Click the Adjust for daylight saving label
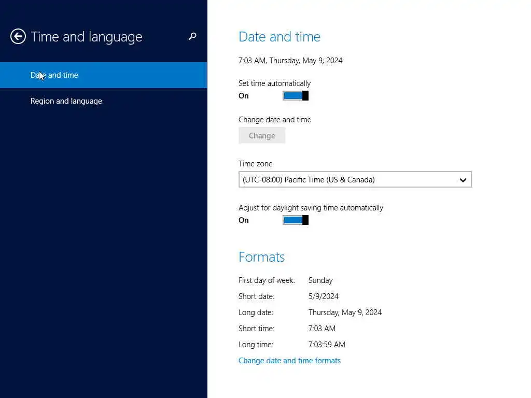531x398 pixels. click(x=311, y=208)
